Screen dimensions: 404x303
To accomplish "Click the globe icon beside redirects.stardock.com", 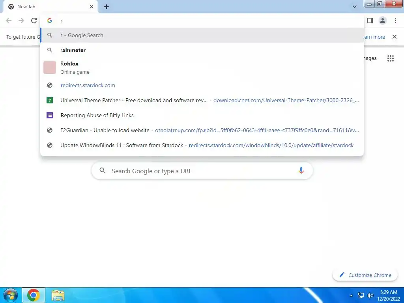I will point(50,85).
